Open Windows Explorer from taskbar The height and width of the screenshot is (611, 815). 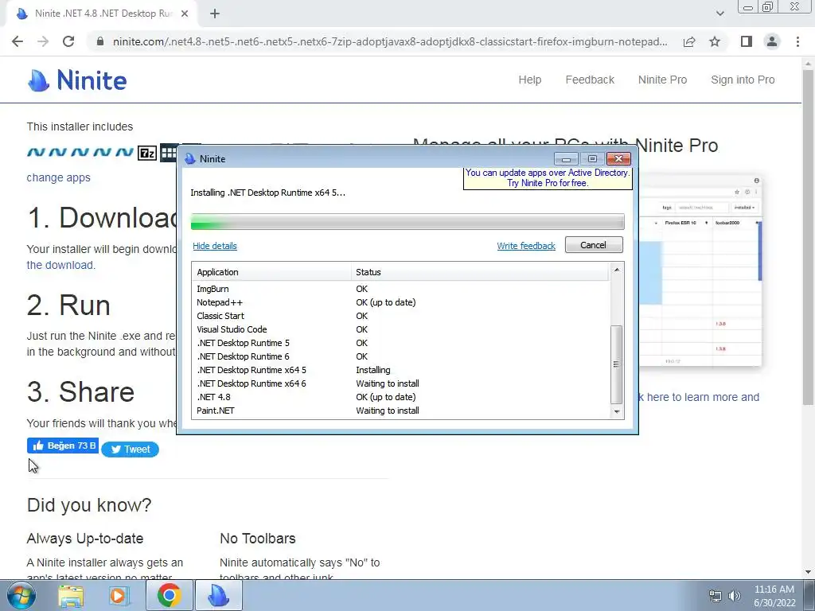point(71,595)
